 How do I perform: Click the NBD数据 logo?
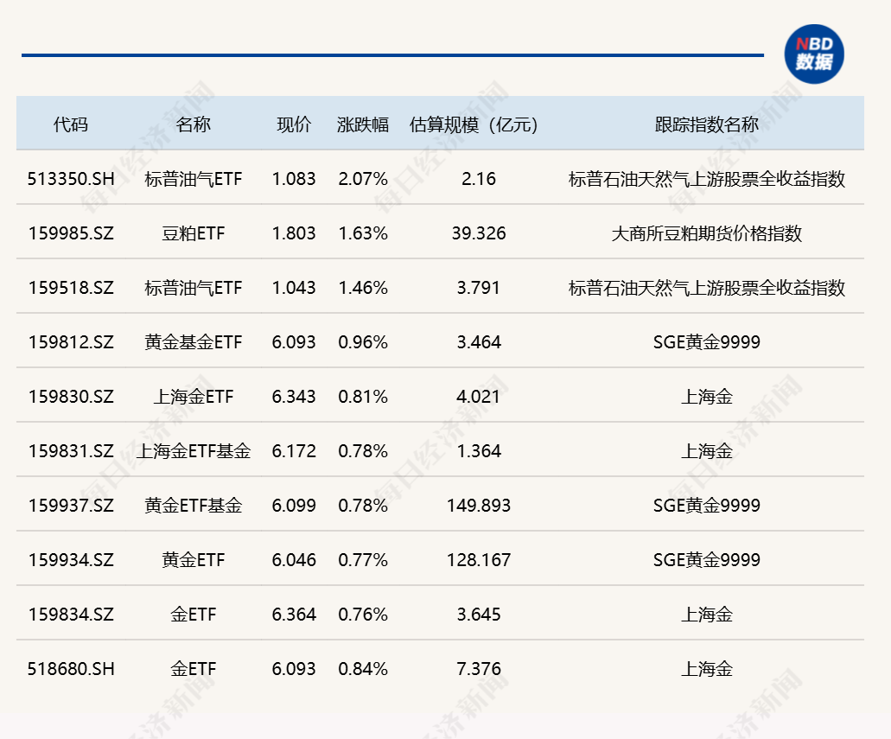coord(813,54)
